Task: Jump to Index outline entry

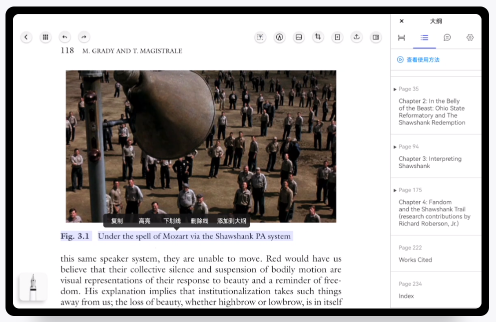Action: point(406,296)
